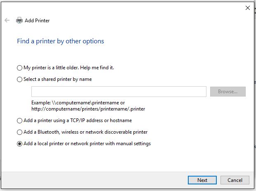Choose the 'Select a shared printer by name' radio button

(x=19, y=80)
